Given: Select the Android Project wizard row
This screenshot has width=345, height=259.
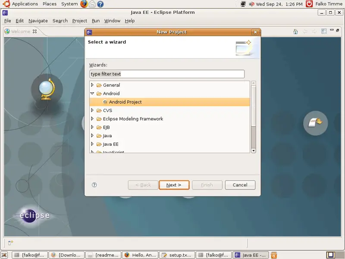Looking at the screenshot, I should point(169,102).
